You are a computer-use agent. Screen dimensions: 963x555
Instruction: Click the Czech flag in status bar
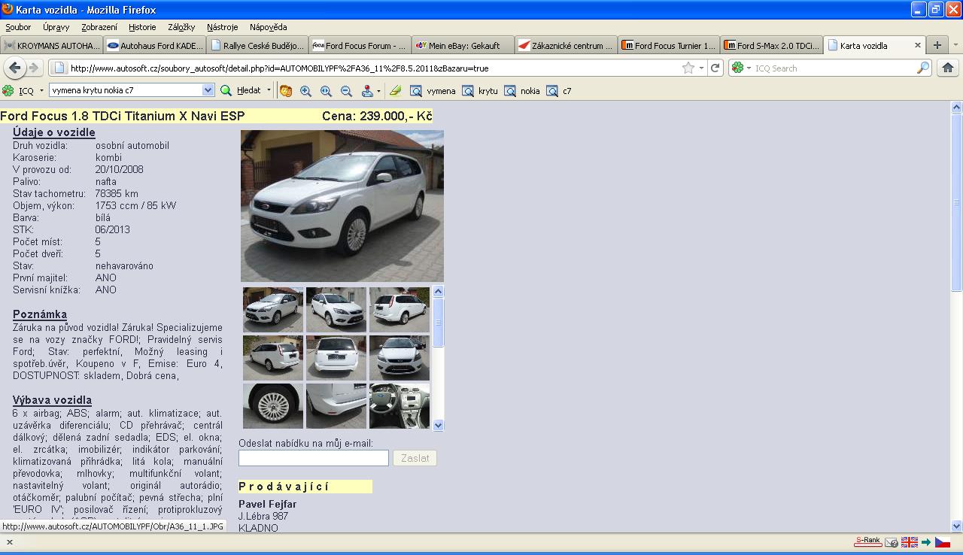[x=943, y=541]
